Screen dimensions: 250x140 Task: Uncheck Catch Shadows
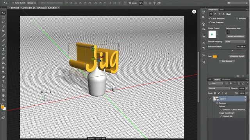(209, 19)
